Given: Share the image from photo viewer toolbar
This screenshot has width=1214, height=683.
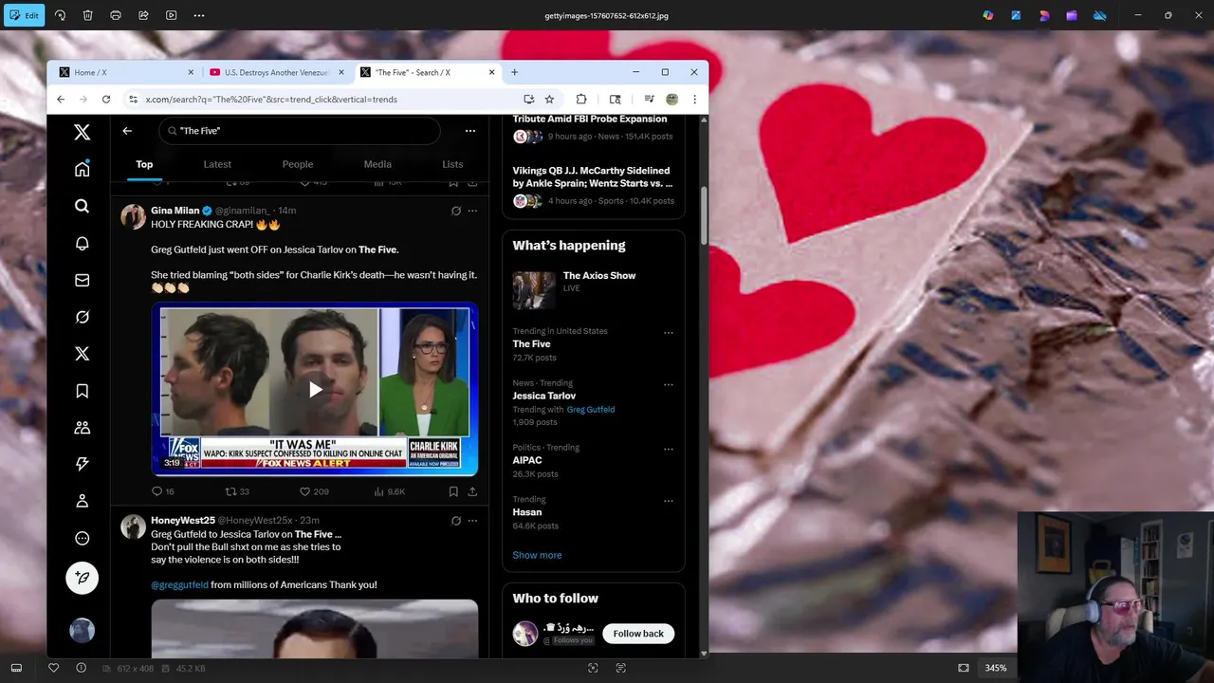Looking at the screenshot, I should 143,15.
